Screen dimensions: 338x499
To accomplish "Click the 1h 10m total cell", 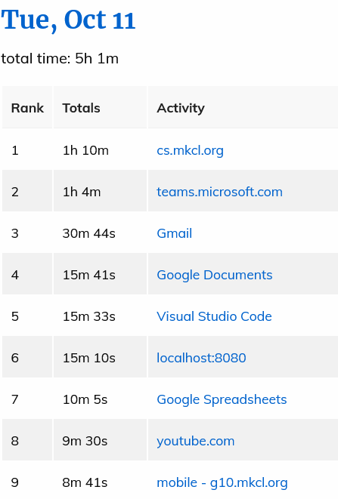I will [100, 150].
